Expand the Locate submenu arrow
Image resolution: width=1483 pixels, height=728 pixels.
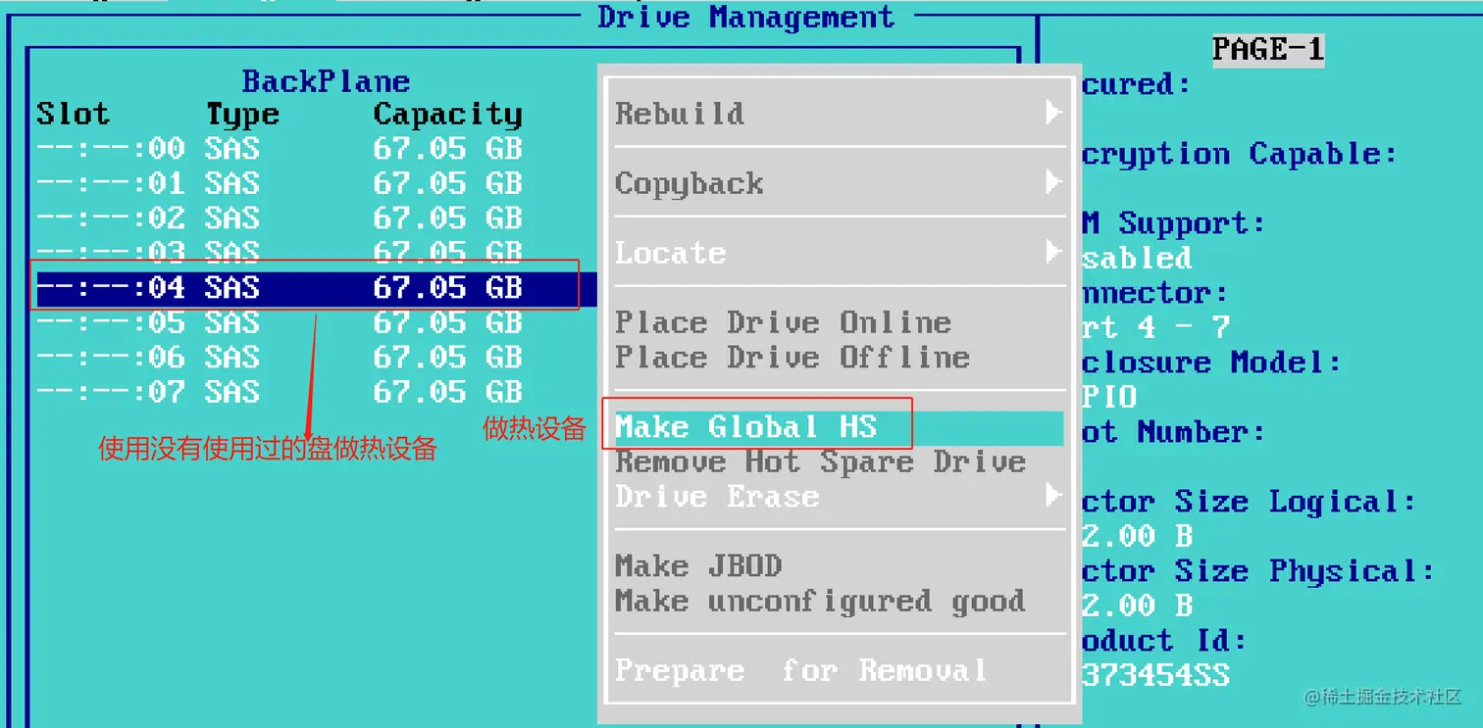point(1052,252)
